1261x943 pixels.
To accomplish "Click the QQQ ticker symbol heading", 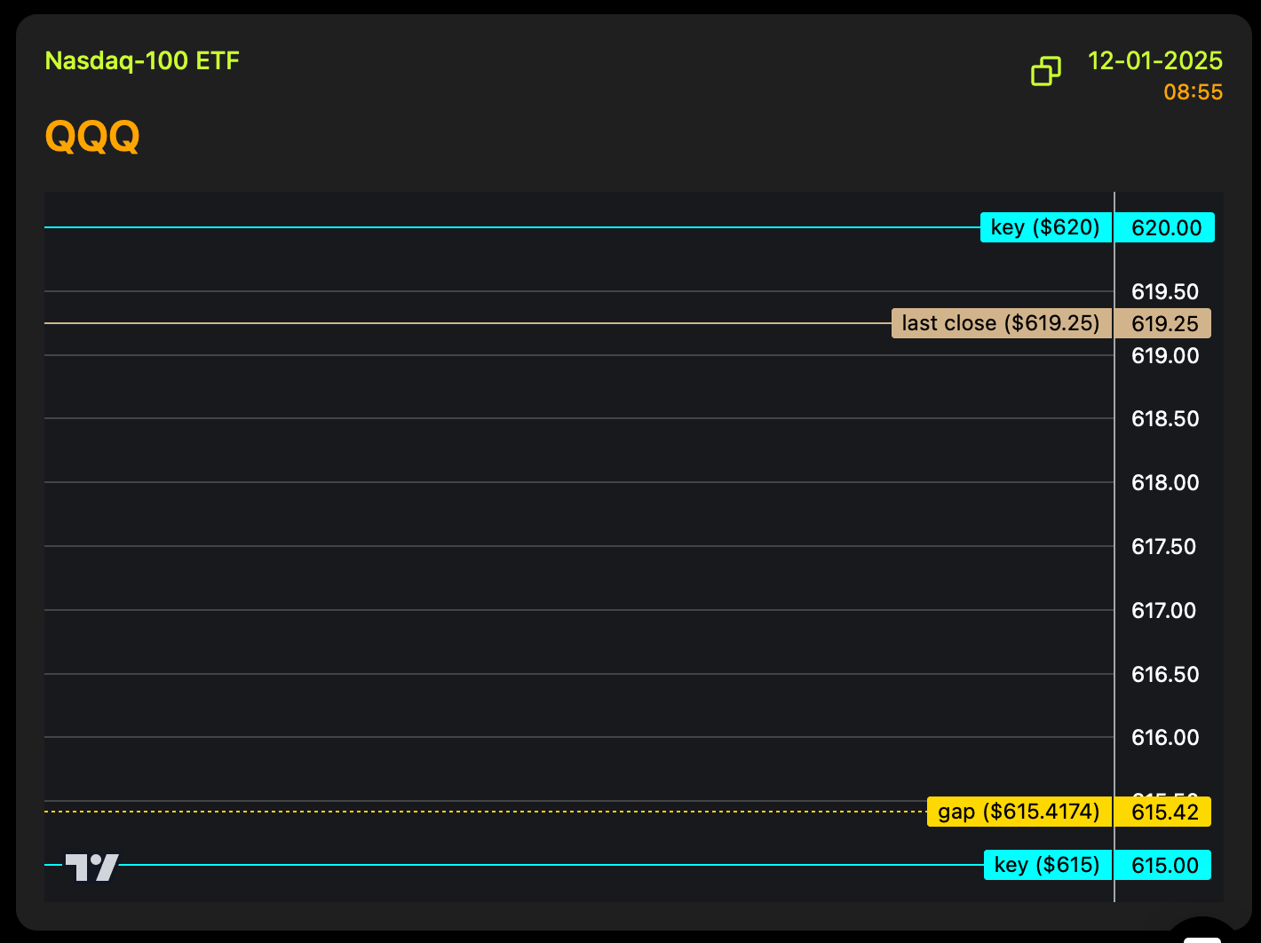I will pyautogui.click(x=92, y=137).
